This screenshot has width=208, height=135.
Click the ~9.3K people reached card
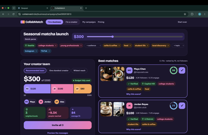[x=58, y=113]
